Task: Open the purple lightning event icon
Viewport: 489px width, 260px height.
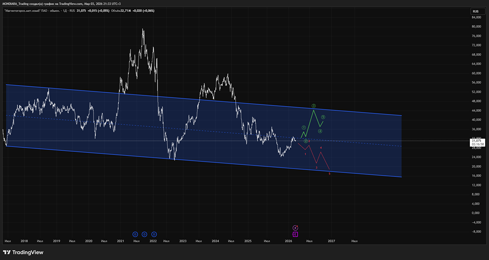Action: tap(295, 228)
